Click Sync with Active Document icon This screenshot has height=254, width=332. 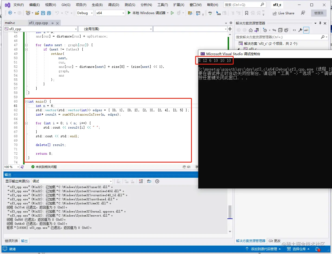click(274, 30)
